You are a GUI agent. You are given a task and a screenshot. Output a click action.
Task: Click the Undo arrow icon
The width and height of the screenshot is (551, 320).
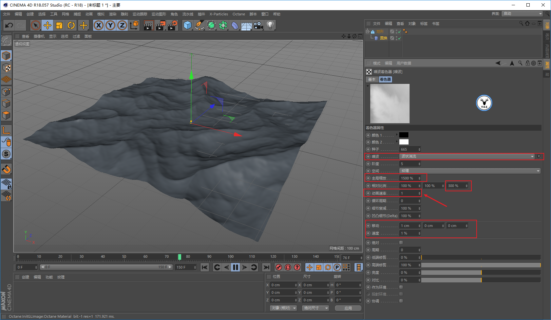(x=9, y=25)
